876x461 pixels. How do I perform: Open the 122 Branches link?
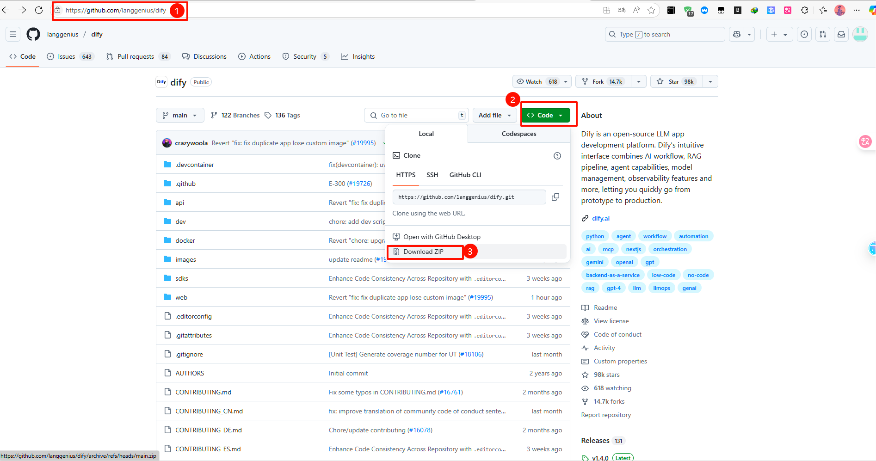click(235, 115)
